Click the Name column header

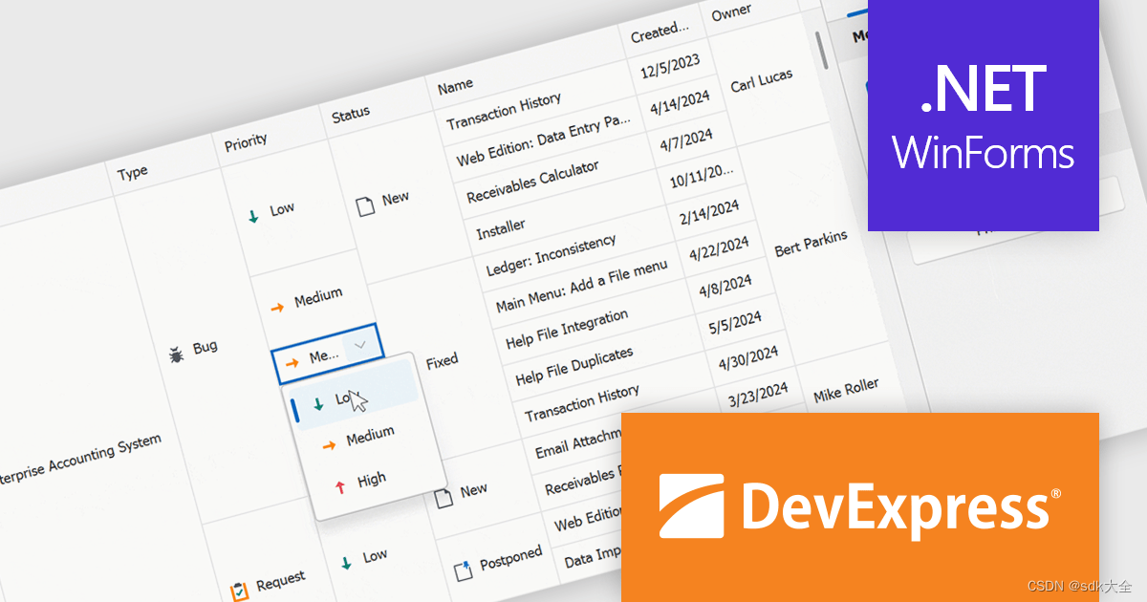click(x=456, y=84)
